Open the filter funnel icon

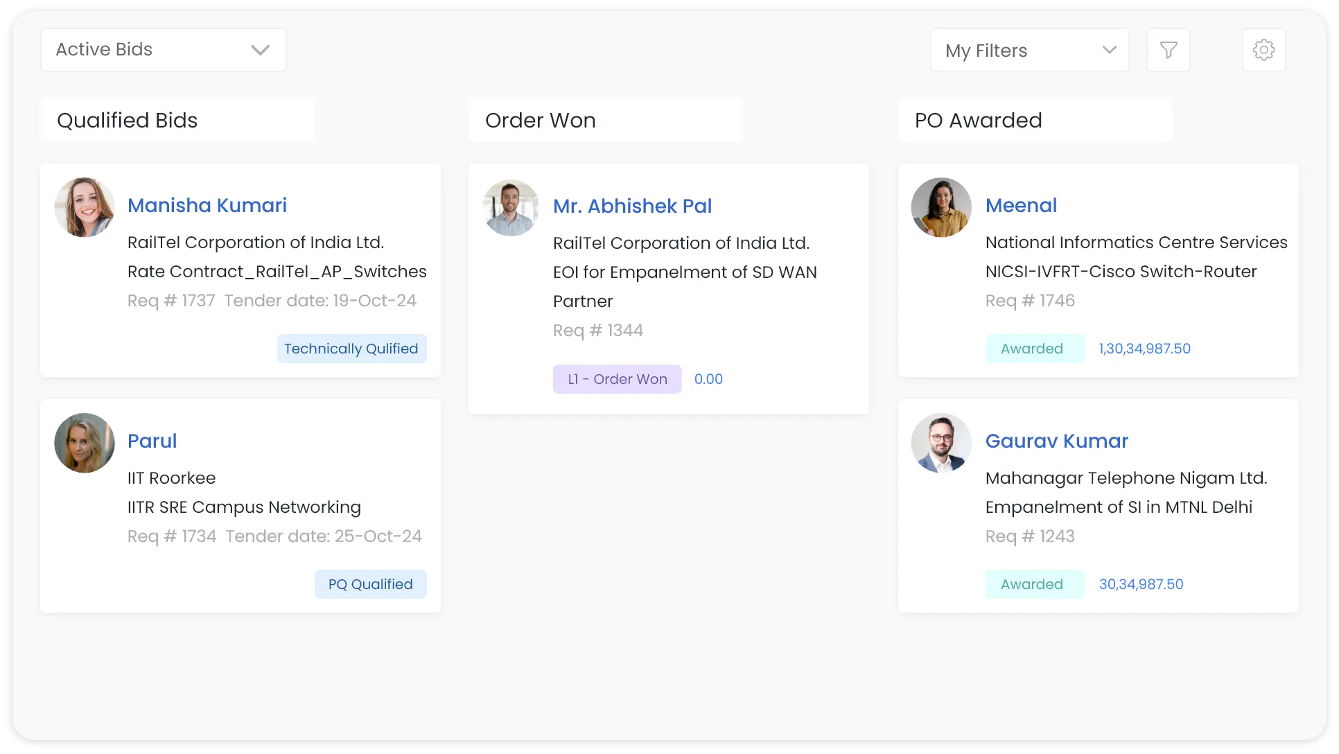tap(1168, 50)
